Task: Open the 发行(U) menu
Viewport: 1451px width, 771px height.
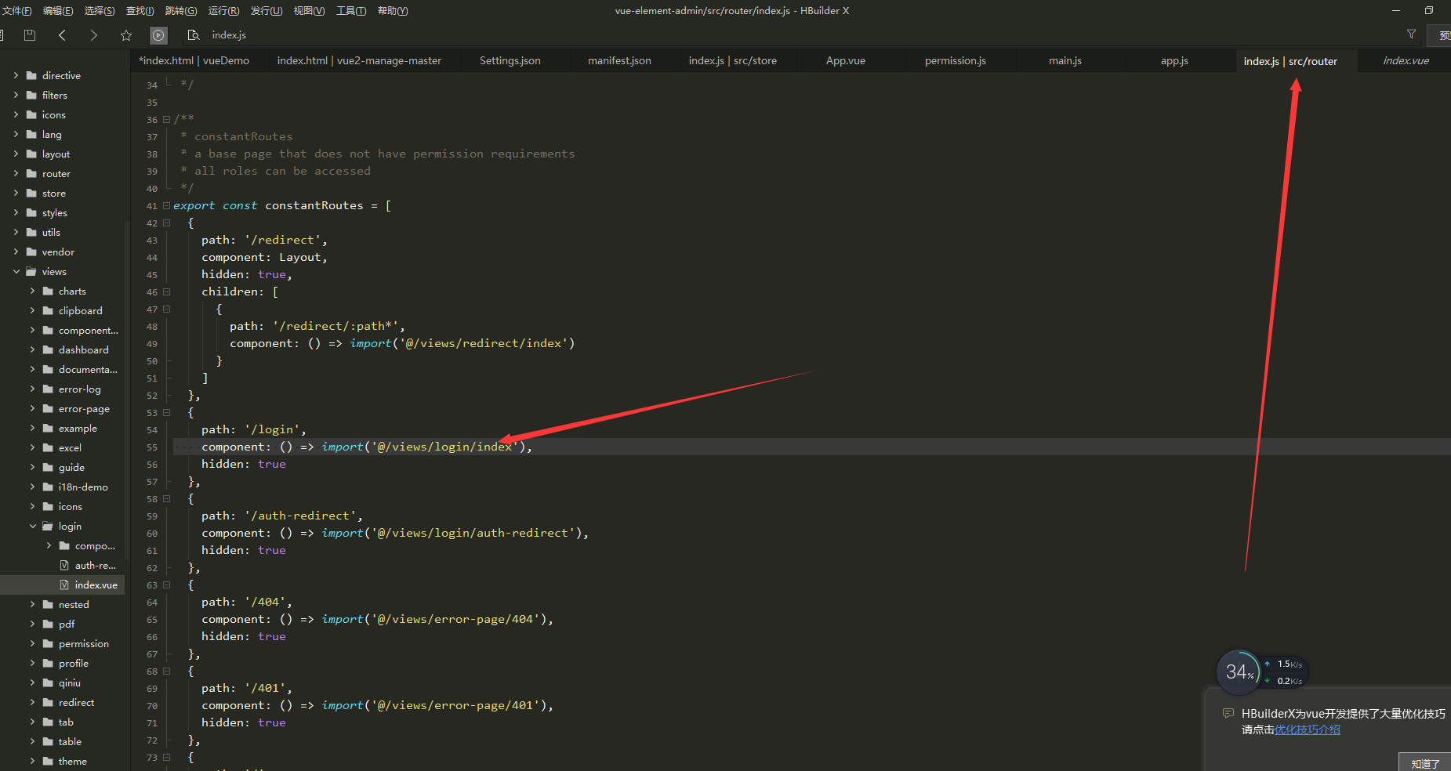Action: 267,10
